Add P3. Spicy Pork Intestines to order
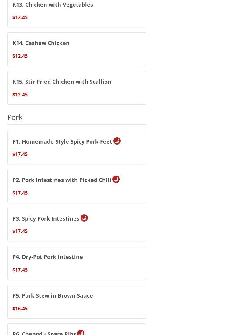 click(46, 218)
